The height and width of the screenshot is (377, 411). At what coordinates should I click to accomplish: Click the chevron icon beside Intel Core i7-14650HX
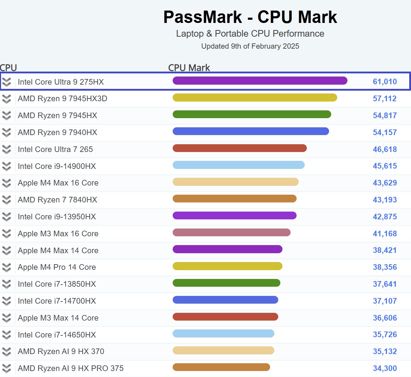6,334
